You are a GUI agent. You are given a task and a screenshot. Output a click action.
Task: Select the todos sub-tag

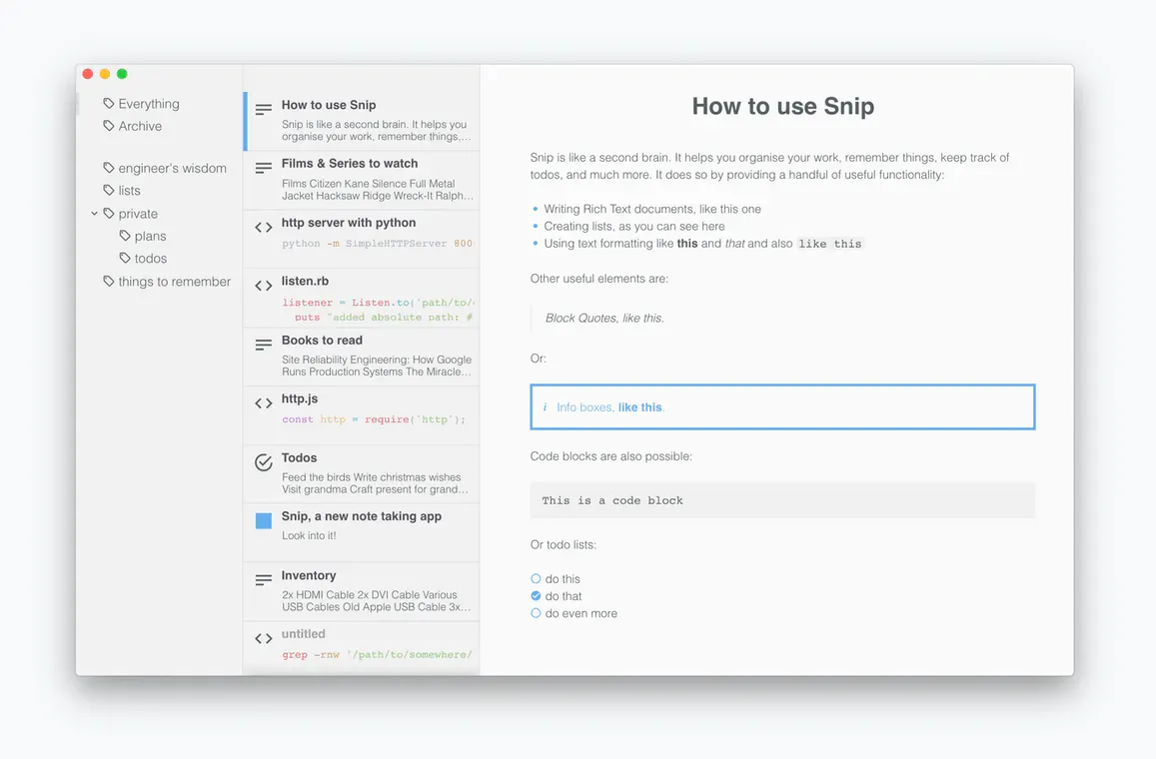pyautogui.click(x=150, y=259)
